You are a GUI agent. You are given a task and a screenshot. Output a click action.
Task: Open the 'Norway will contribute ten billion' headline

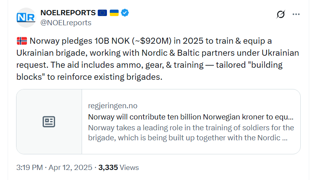coord(191,117)
